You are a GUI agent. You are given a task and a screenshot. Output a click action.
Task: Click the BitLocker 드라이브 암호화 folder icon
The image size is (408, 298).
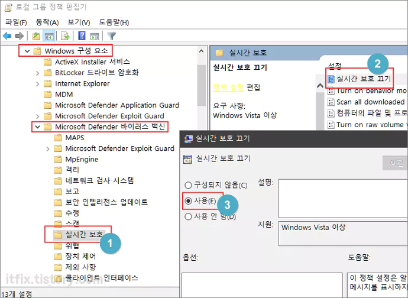pyautogui.click(x=47, y=73)
